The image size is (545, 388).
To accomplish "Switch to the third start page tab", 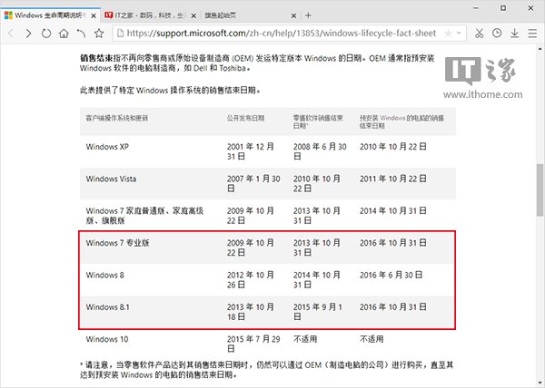I will pos(250,15).
